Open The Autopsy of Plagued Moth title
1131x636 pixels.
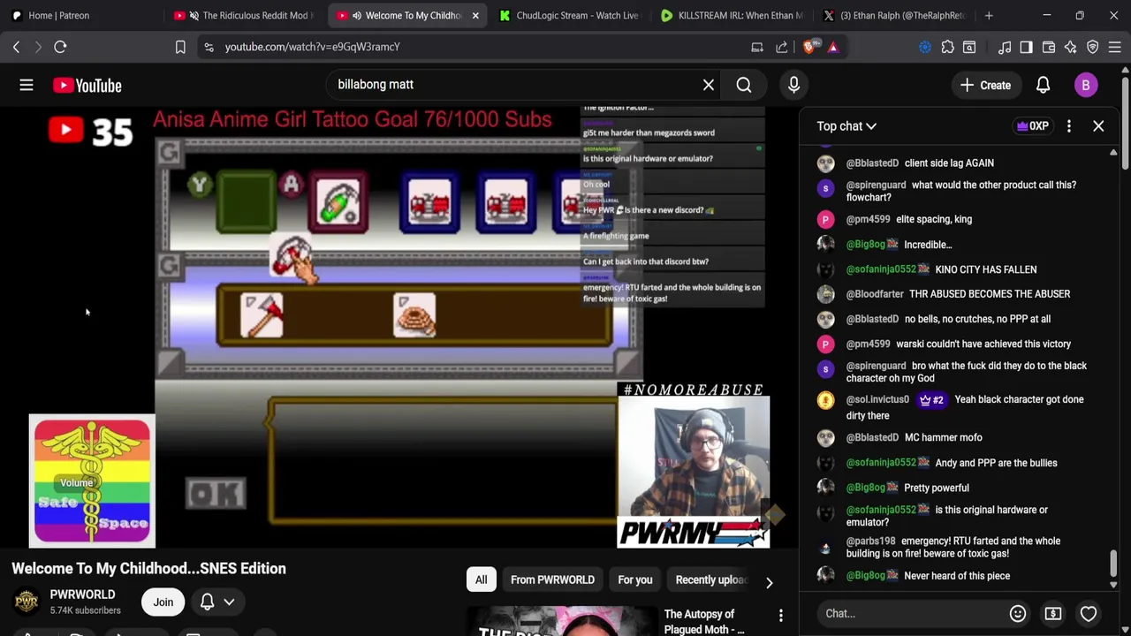[704, 621]
